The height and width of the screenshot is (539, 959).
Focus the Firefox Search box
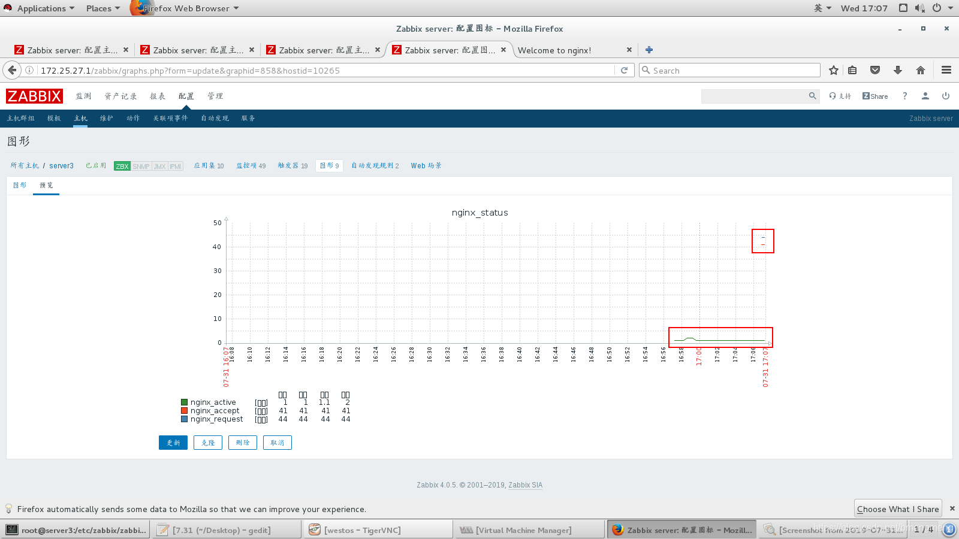(x=729, y=70)
